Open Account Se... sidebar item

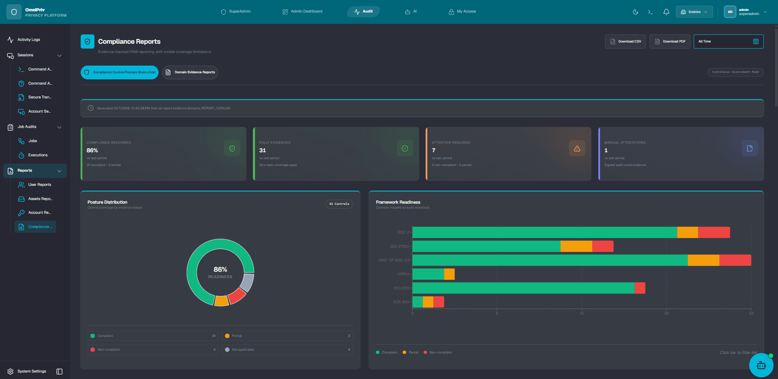pos(35,111)
